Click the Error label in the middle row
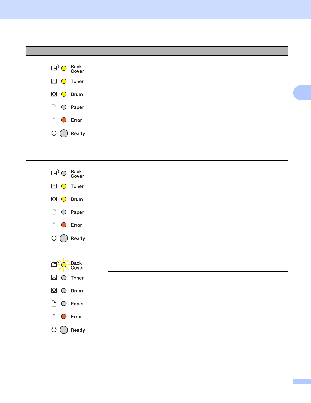311x403 pixels. (76, 225)
